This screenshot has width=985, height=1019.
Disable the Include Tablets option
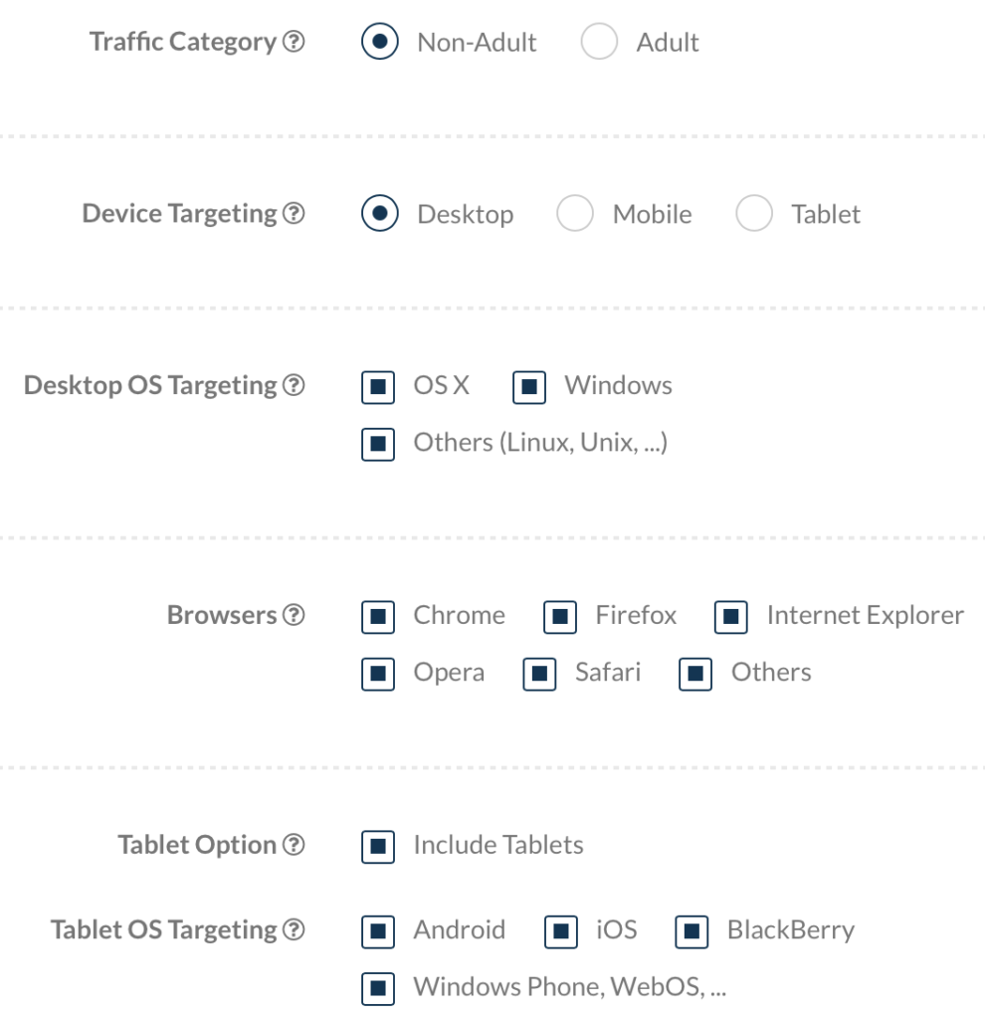coord(378,847)
